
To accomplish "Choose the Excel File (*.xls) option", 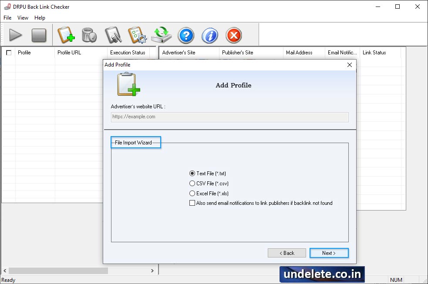I will [192, 193].
